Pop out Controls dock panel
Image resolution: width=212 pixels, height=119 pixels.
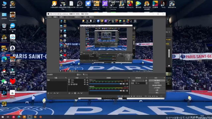164,78
